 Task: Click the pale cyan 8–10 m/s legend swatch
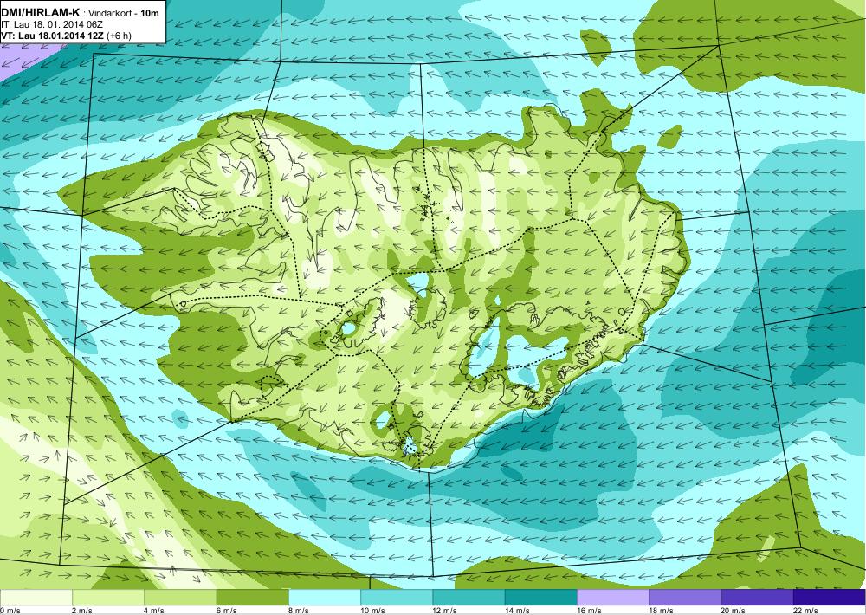click(x=325, y=598)
